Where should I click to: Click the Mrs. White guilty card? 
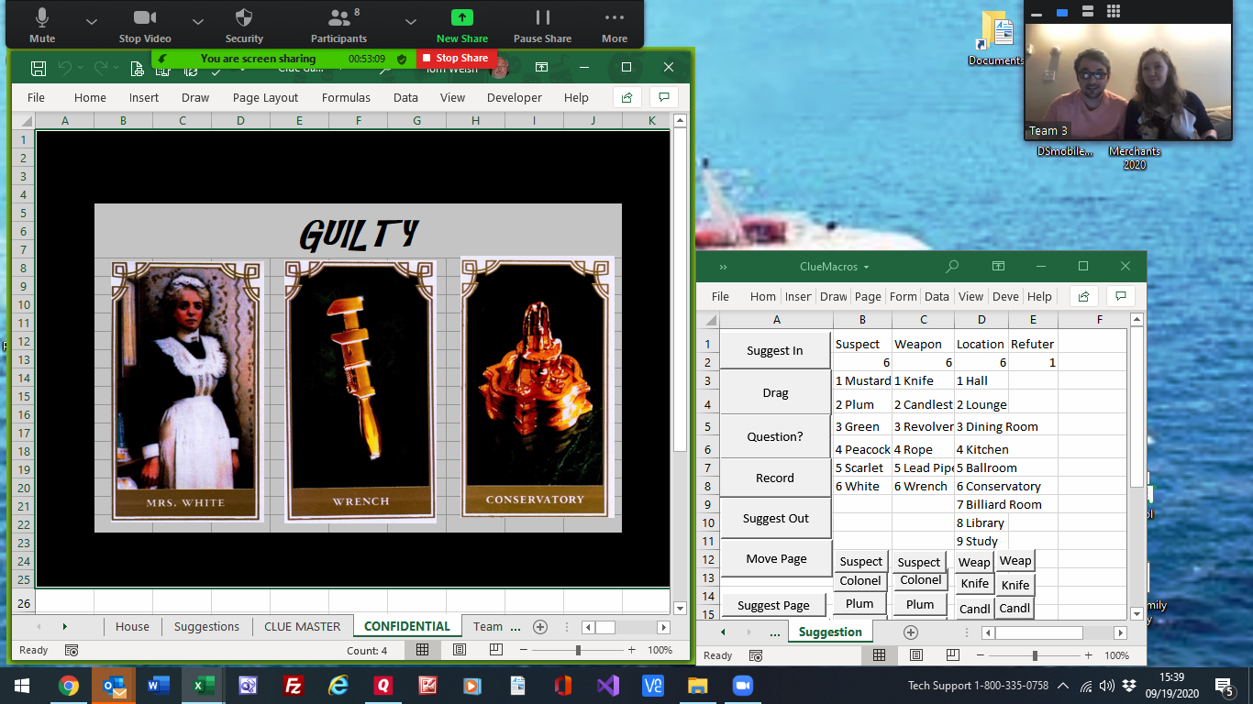(188, 390)
